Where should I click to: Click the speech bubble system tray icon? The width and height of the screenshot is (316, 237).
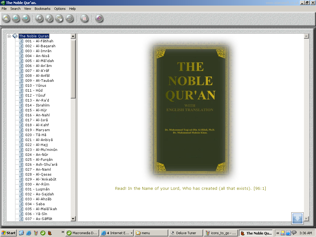coord(294,233)
